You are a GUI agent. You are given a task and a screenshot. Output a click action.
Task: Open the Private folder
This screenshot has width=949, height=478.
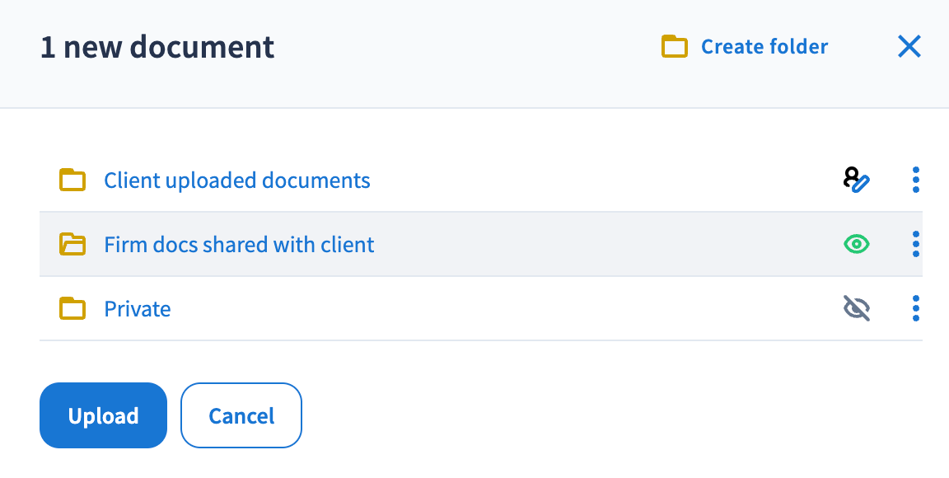[138, 309]
